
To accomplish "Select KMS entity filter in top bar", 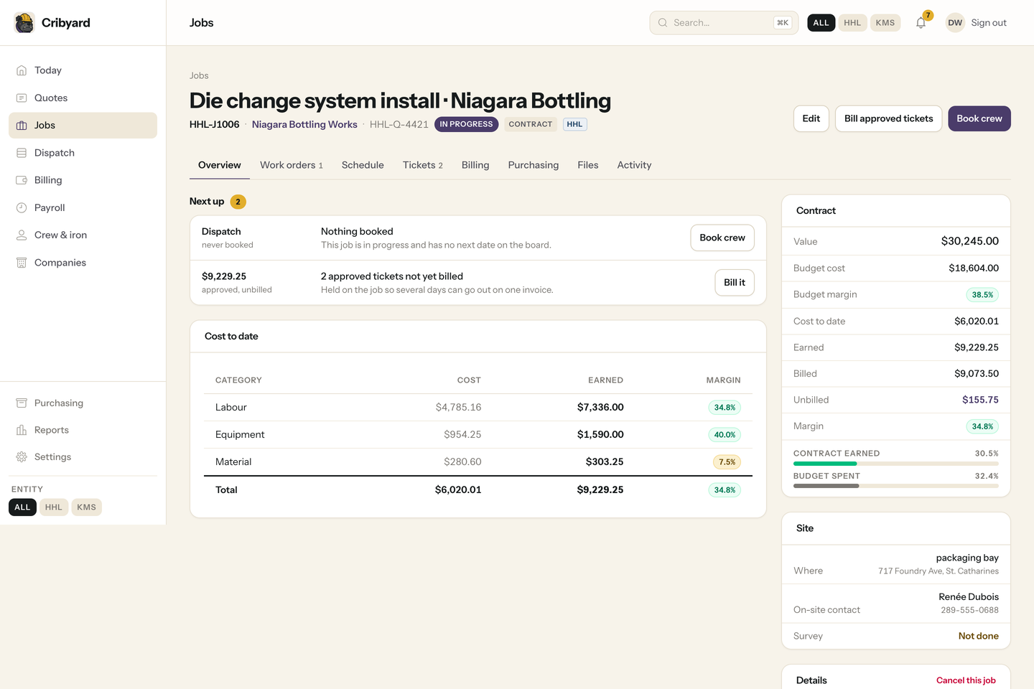I will (x=885, y=23).
